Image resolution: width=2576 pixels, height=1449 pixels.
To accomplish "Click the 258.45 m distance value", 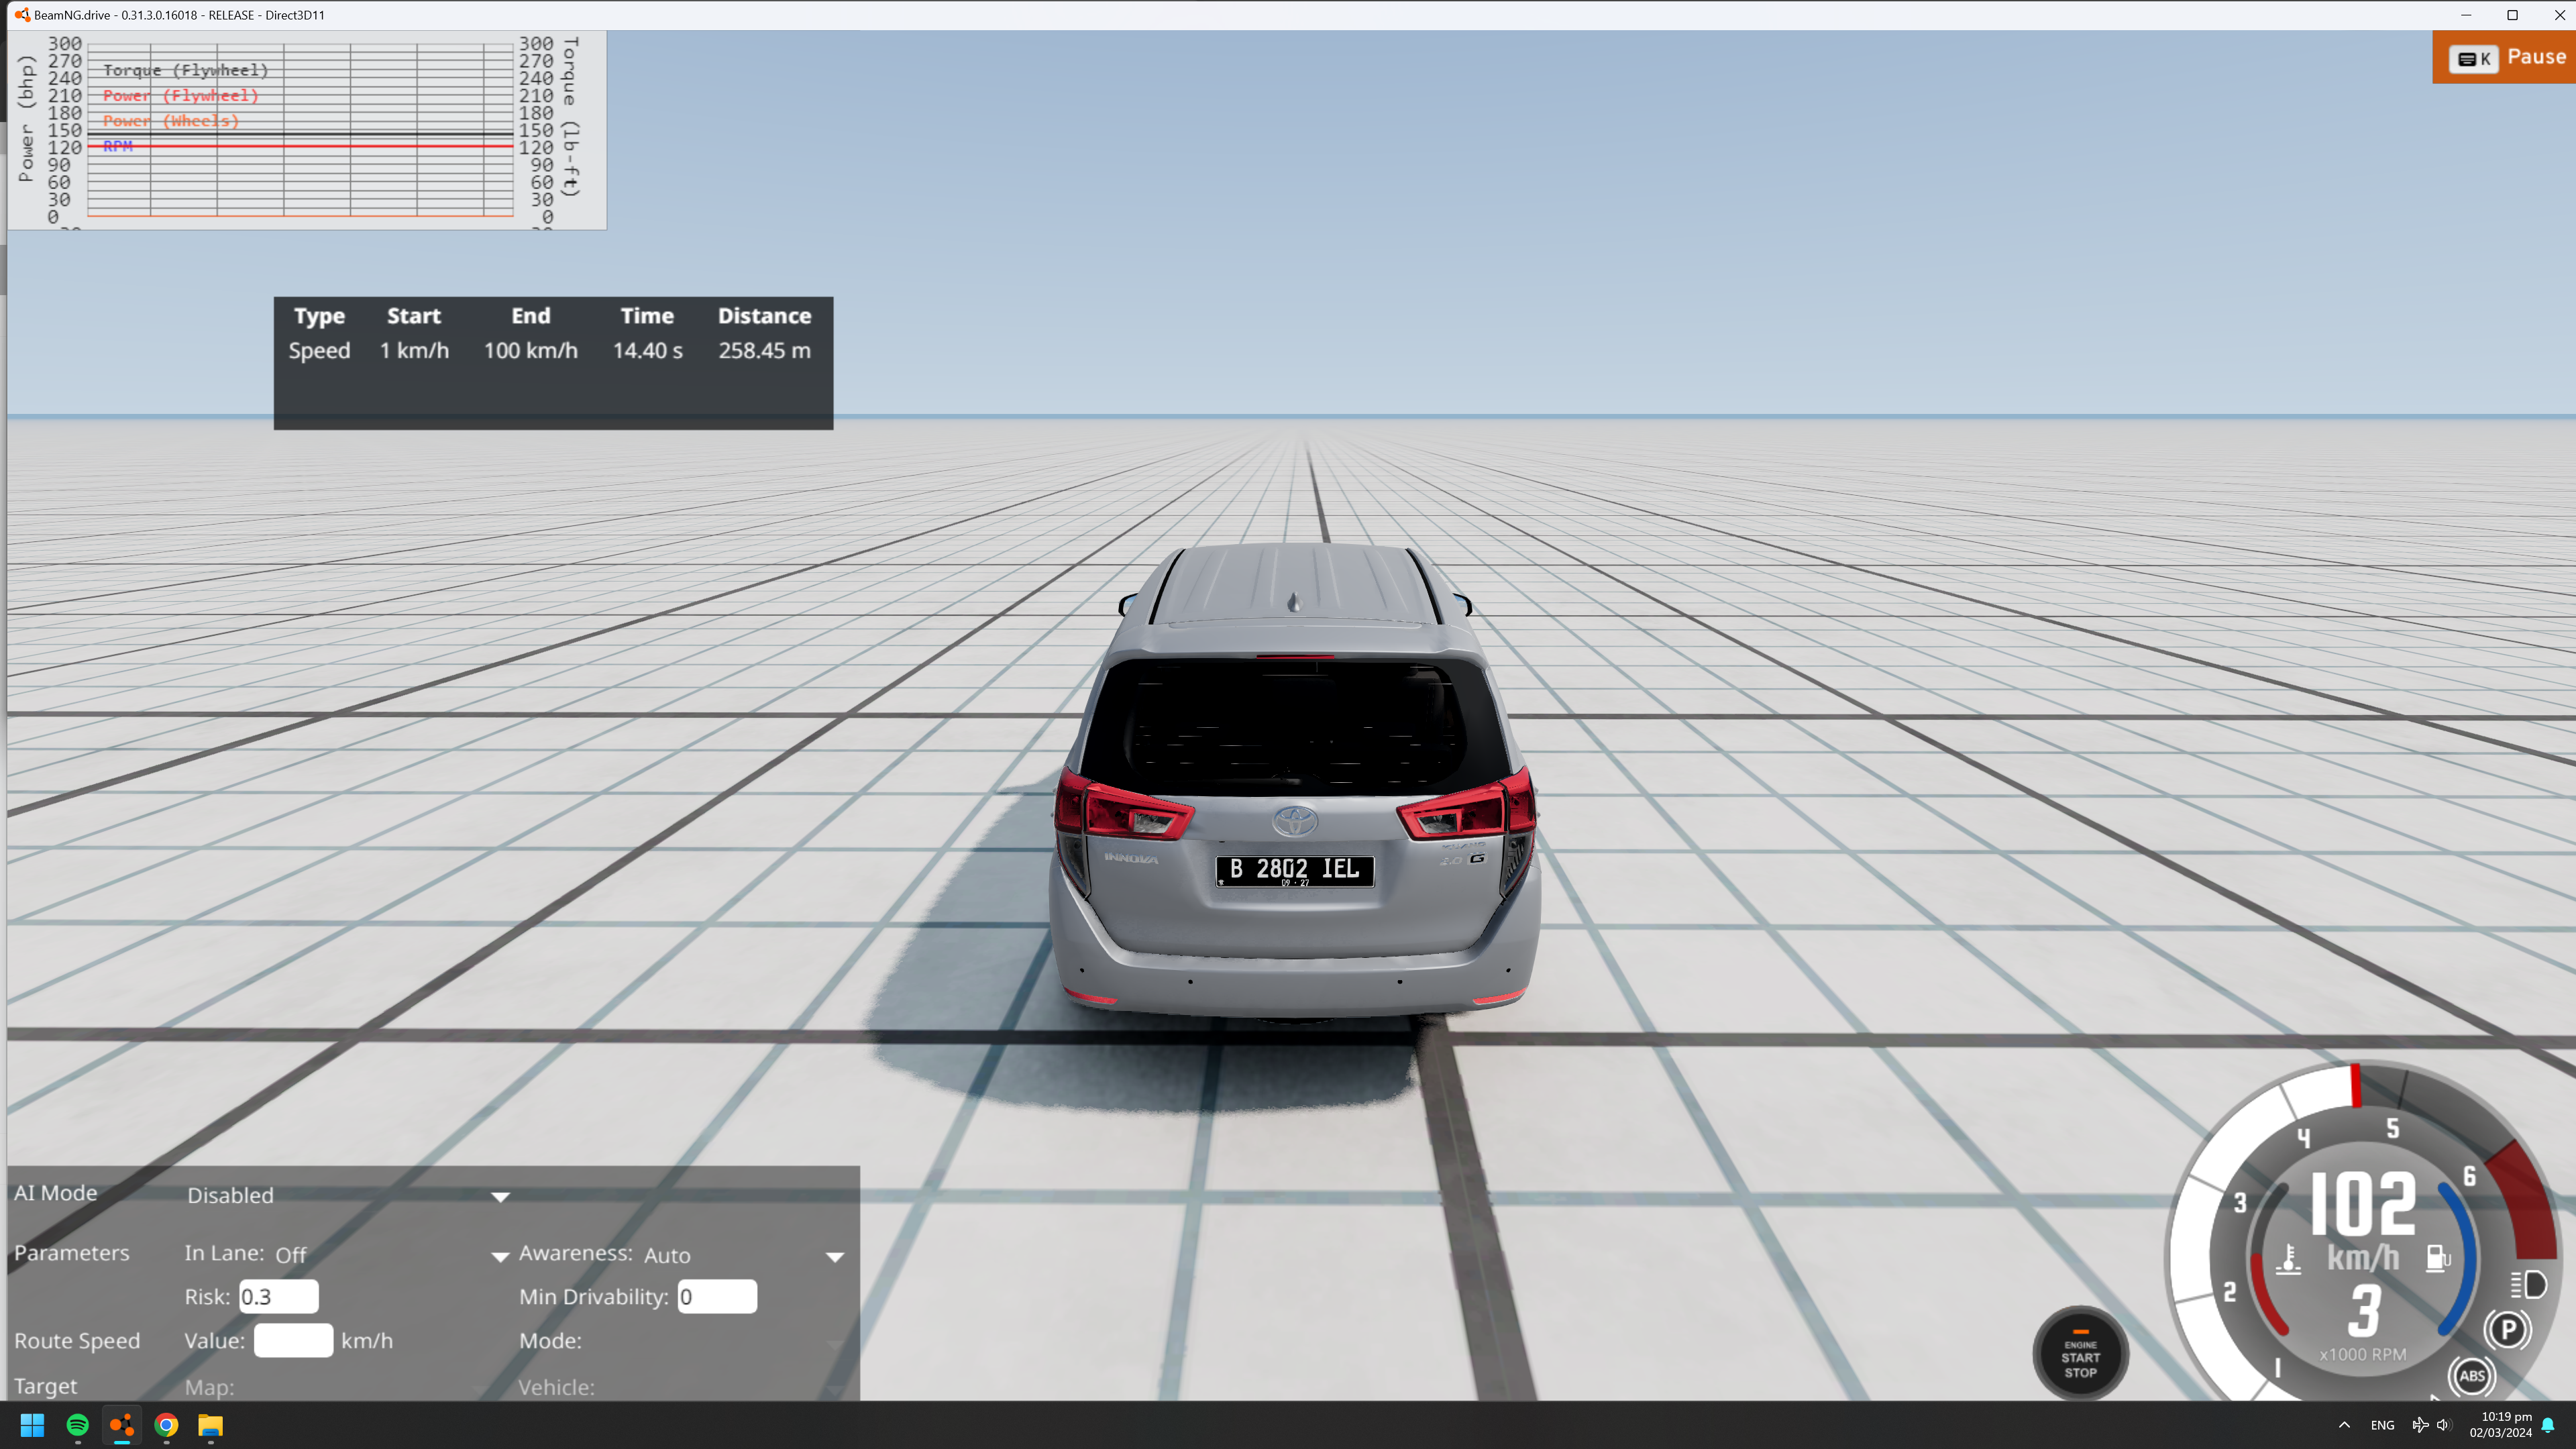I will coord(765,351).
